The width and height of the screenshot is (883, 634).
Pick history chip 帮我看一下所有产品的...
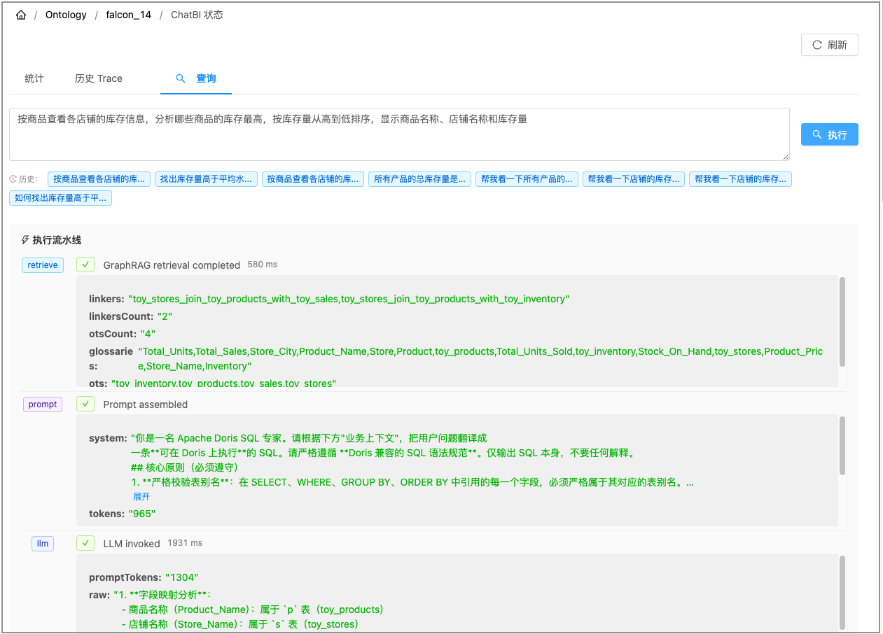(527, 179)
